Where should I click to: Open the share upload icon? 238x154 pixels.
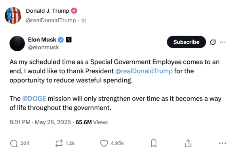point(188,143)
